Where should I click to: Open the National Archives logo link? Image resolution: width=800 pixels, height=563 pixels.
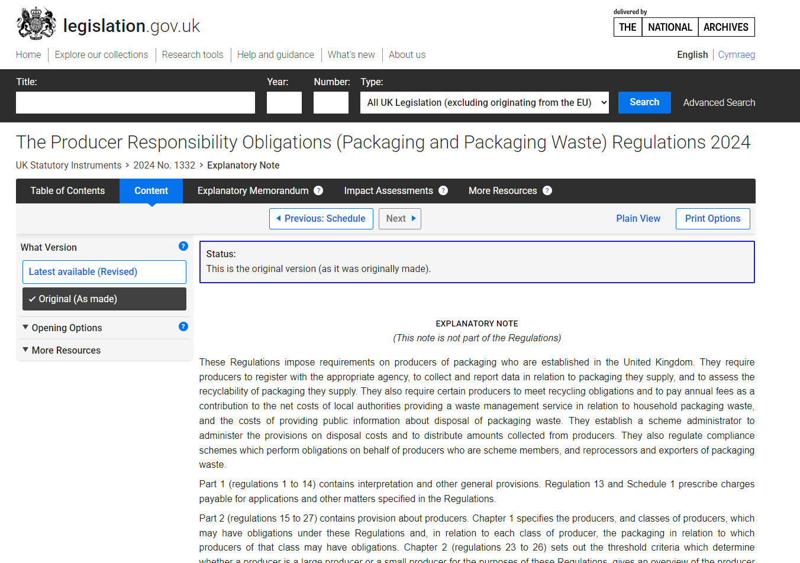pyautogui.click(x=683, y=27)
